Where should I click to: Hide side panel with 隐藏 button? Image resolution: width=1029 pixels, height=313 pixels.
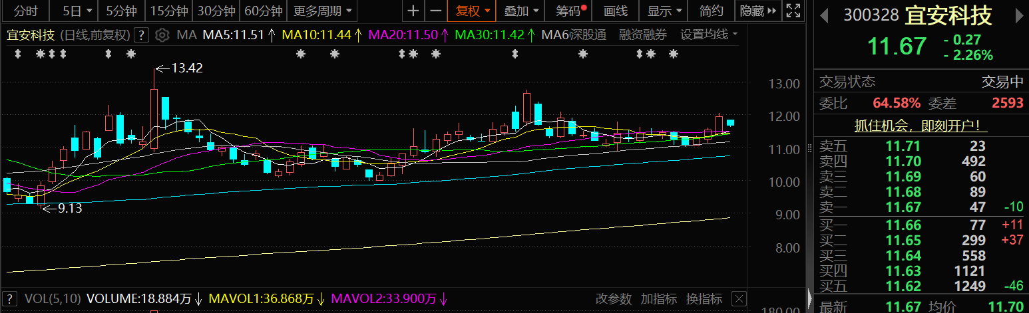757,11
